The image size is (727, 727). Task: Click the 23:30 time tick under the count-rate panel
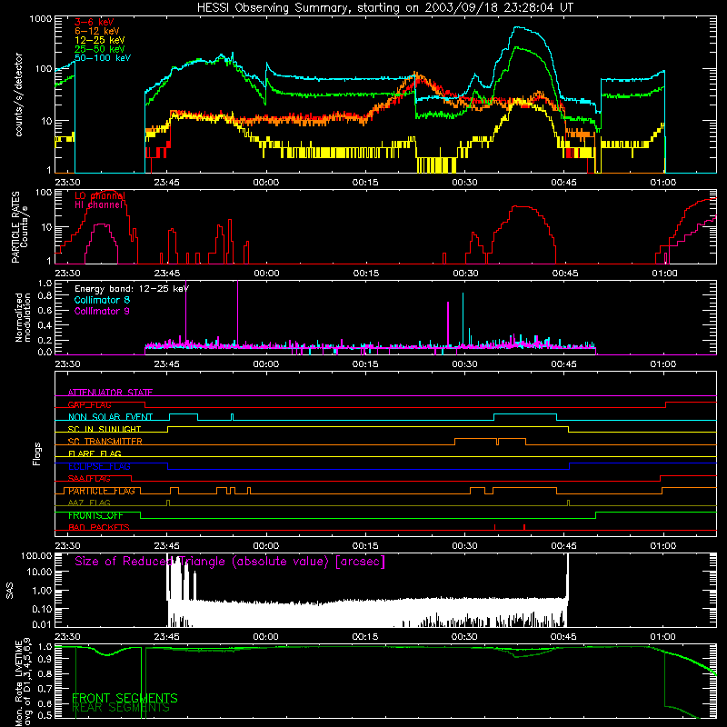click(x=67, y=183)
